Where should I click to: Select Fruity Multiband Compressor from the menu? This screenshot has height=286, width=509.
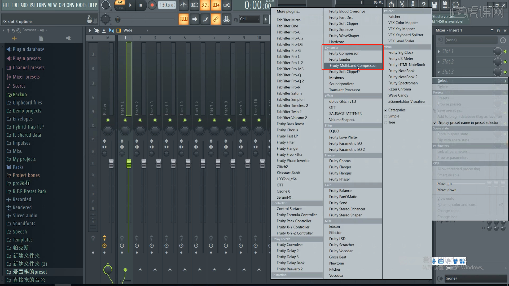(353, 65)
